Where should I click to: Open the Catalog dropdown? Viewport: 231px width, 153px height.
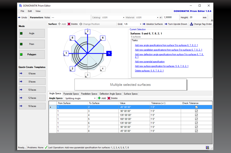(x=124, y=18)
